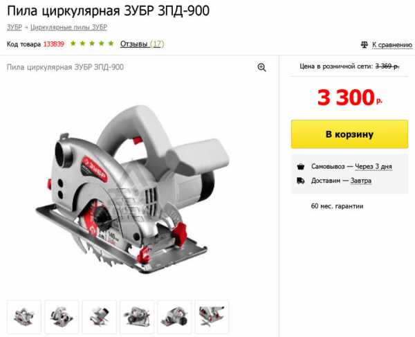Open the Отзывы (17) reviews link
The height and width of the screenshot is (337, 415).
142,44
